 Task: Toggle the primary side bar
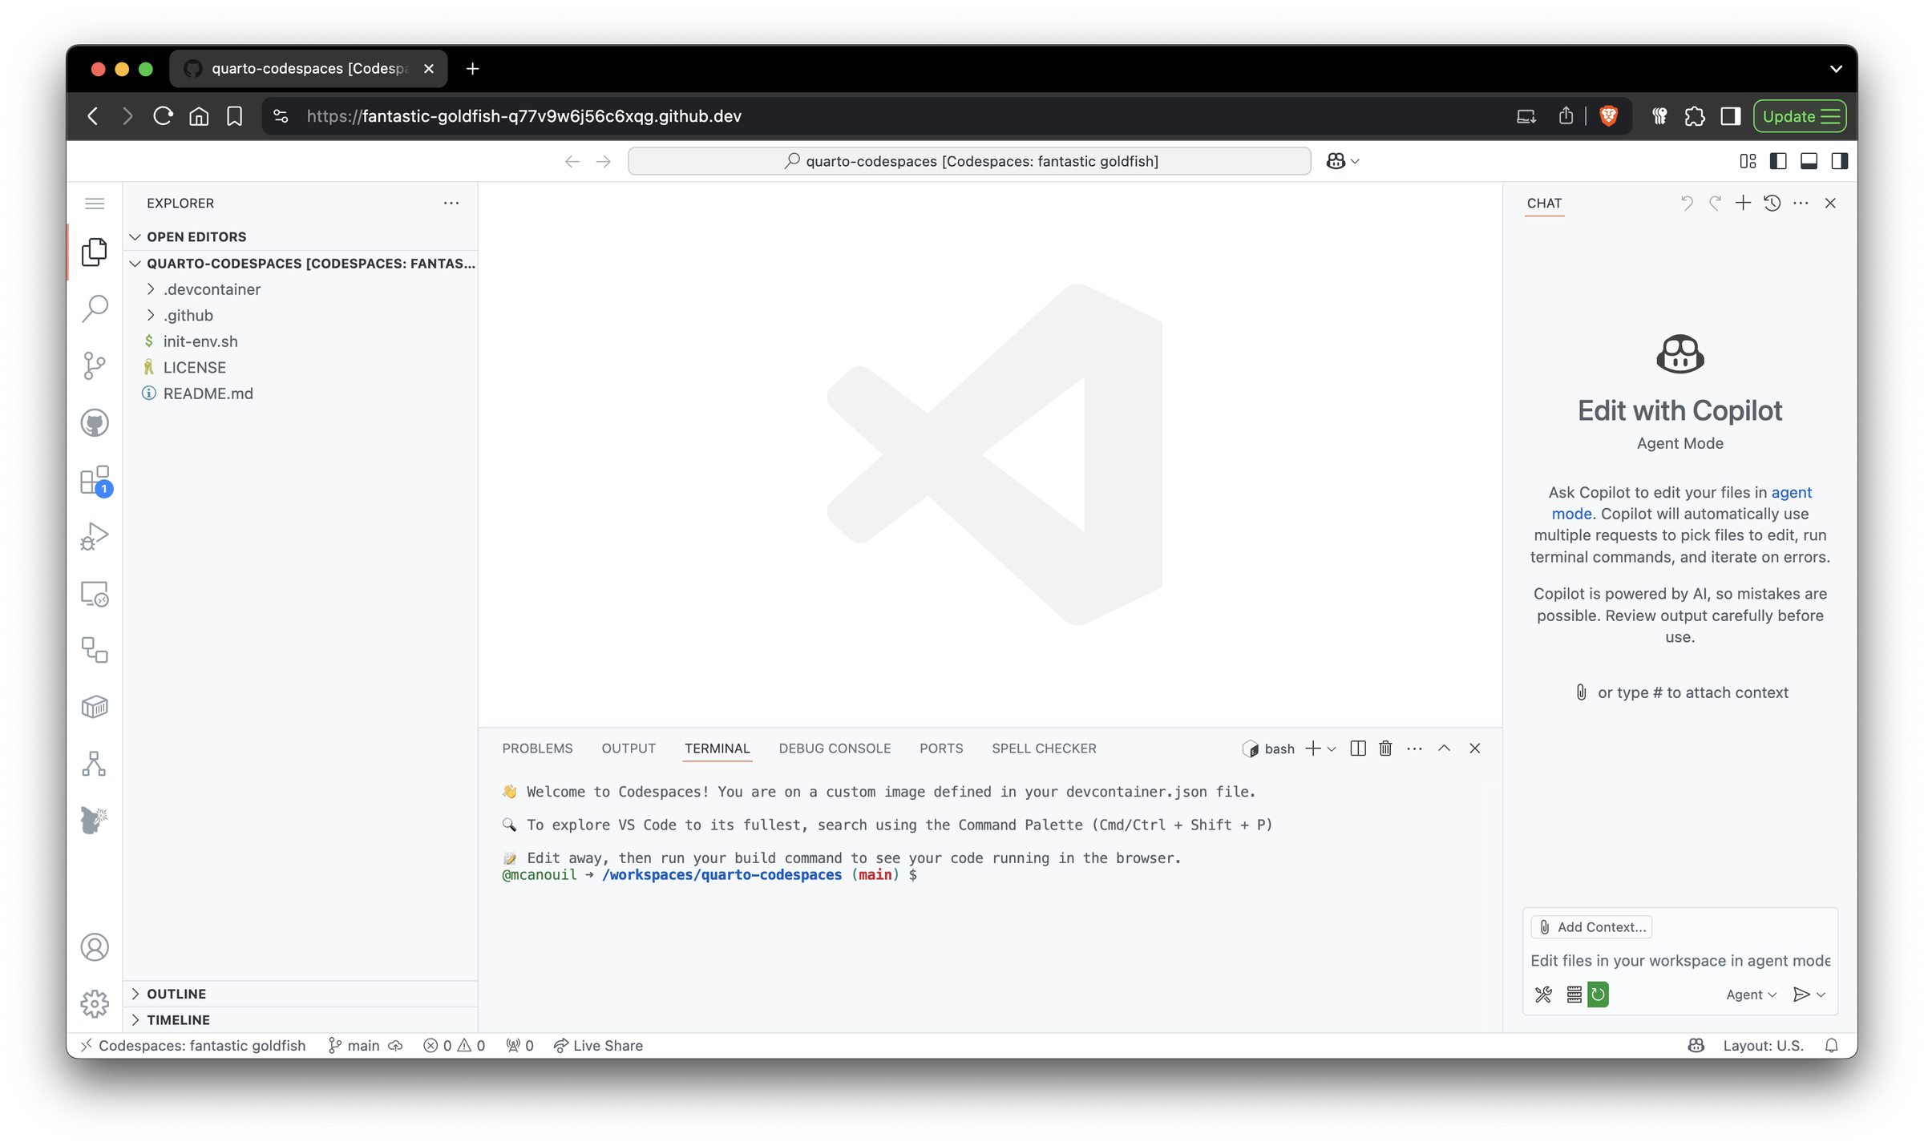click(x=1778, y=160)
